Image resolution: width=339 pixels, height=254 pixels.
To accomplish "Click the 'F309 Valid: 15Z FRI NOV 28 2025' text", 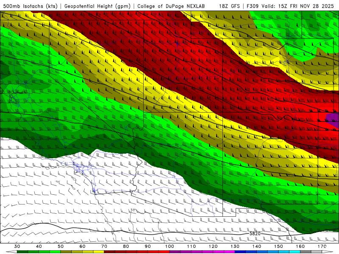I will point(290,6).
